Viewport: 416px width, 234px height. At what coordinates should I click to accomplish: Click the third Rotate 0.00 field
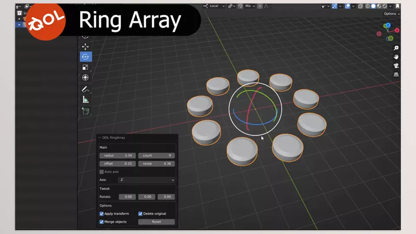(x=166, y=197)
